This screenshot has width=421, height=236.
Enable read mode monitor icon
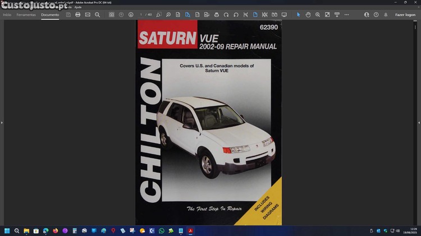click(x=284, y=15)
